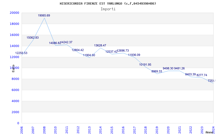
Task: Click the y-axis tick 14000
Action: click(15, 46)
